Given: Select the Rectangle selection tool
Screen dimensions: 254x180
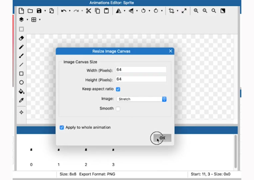Looking at the screenshot, I should coord(21,29).
